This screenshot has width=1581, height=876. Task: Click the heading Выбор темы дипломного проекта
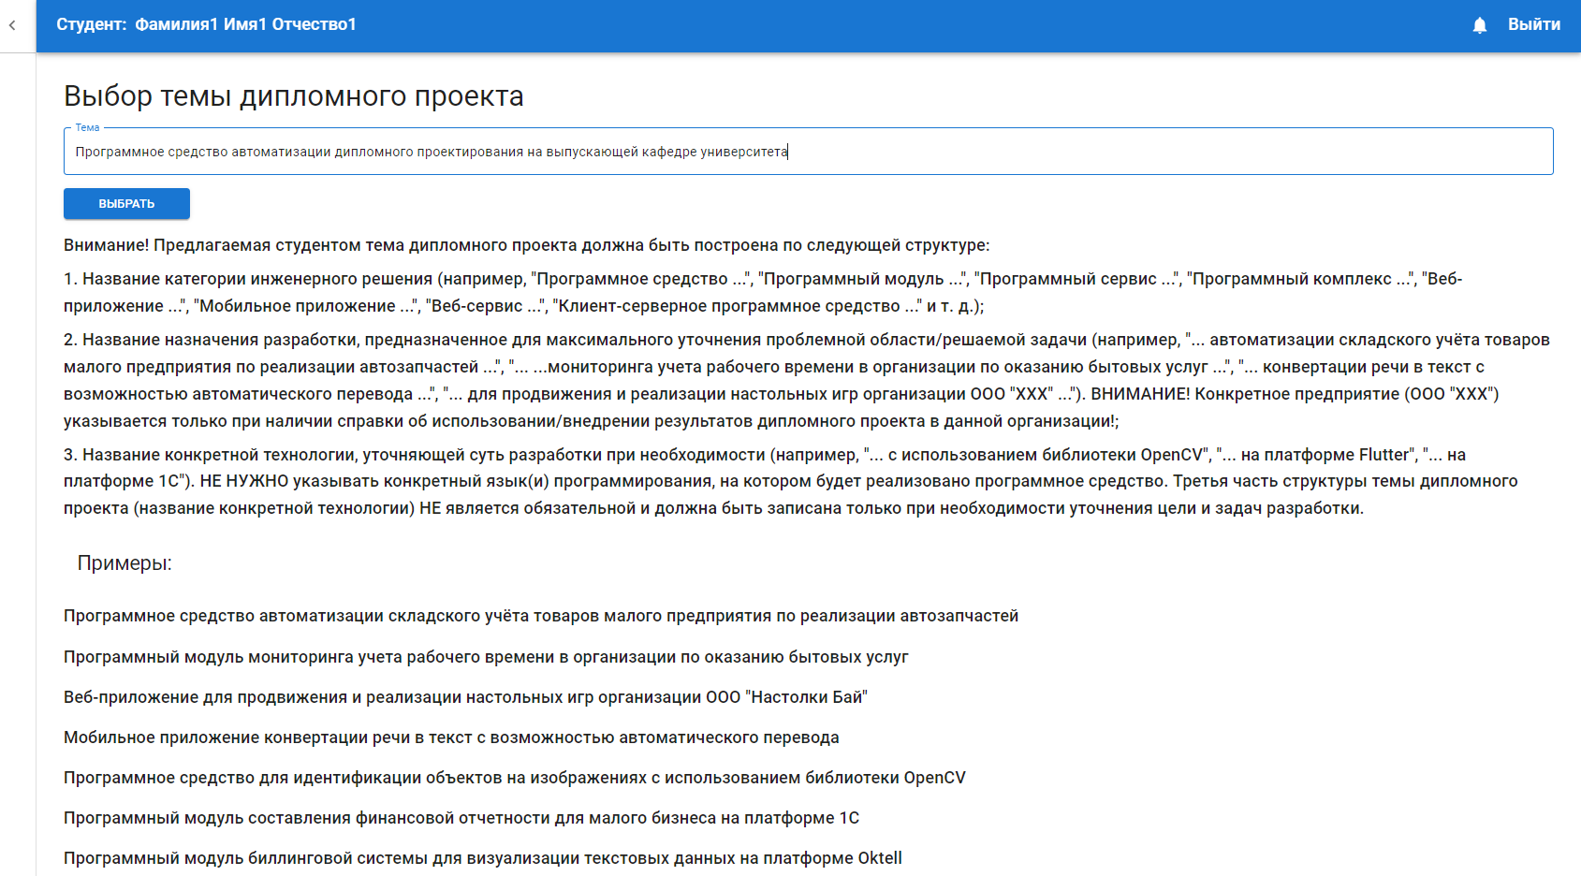click(x=293, y=96)
